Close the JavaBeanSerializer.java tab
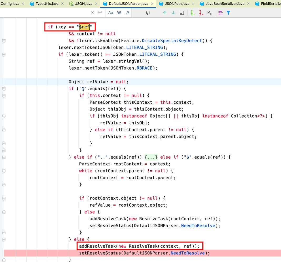This screenshot has width=281, height=262. (x=248, y=4)
